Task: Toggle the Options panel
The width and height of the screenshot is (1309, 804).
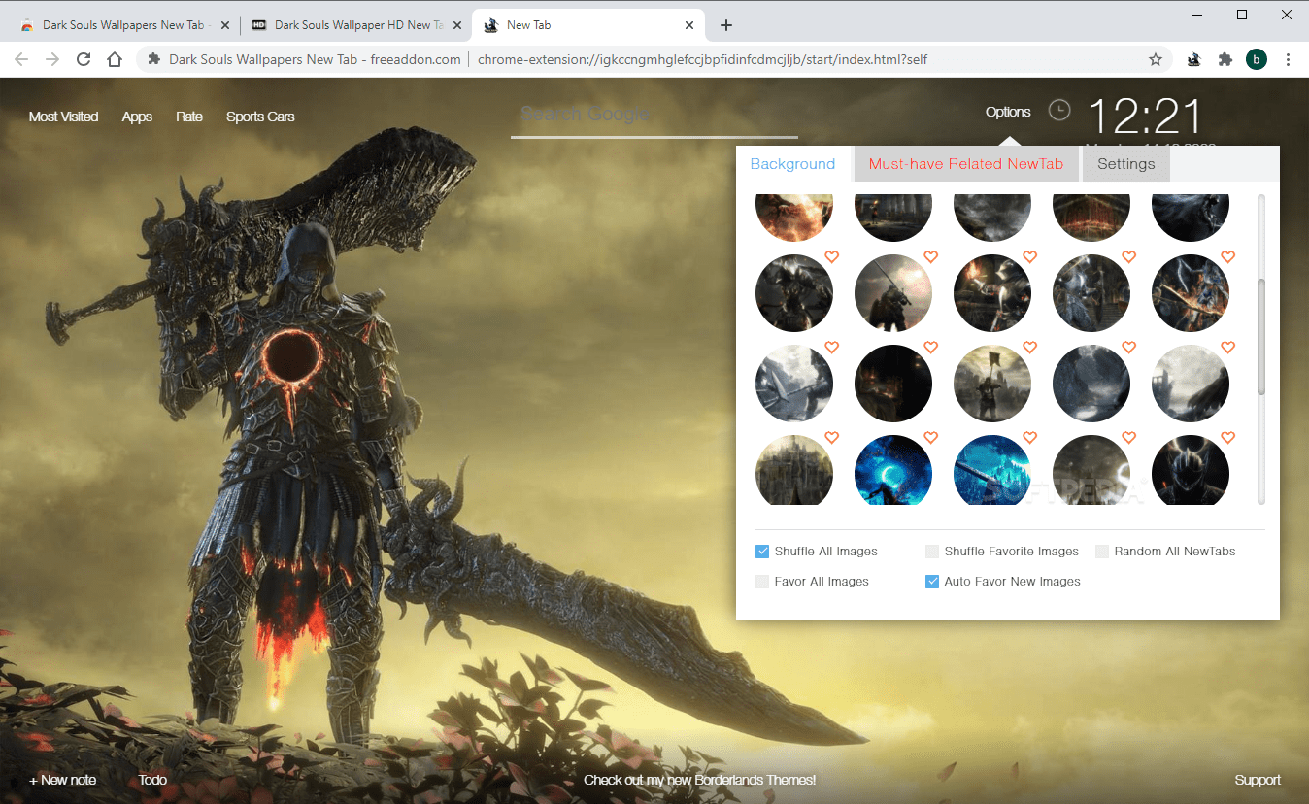Action: (x=1008, y=112)
